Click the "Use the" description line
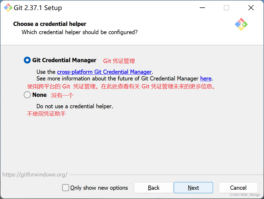The height and width of the screenshot is (199, 264). click(x=46, y=72)
